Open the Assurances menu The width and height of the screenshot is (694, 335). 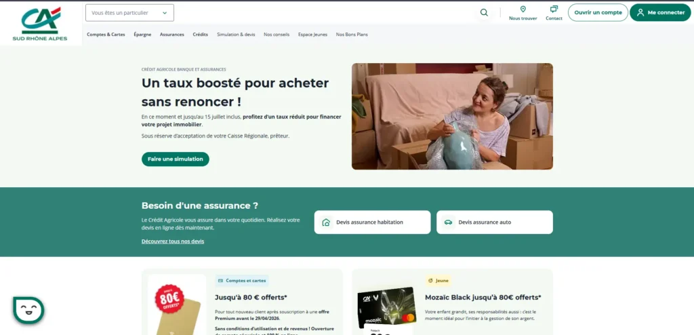tap(171, 35)
